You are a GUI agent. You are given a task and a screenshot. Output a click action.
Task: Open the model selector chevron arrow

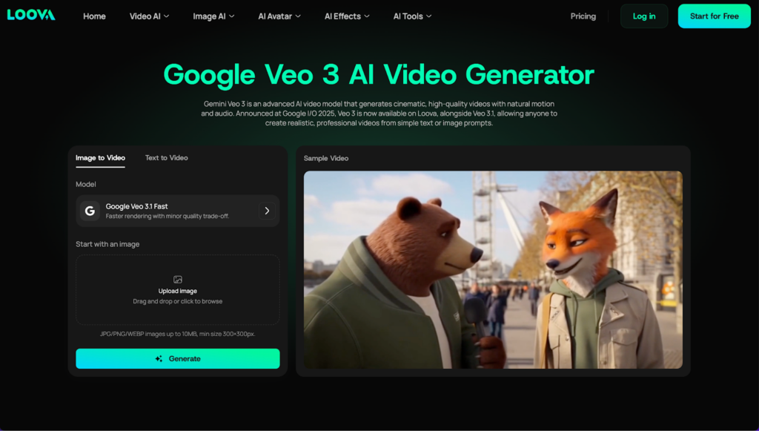pyautogui.click(x=267, y=211)
